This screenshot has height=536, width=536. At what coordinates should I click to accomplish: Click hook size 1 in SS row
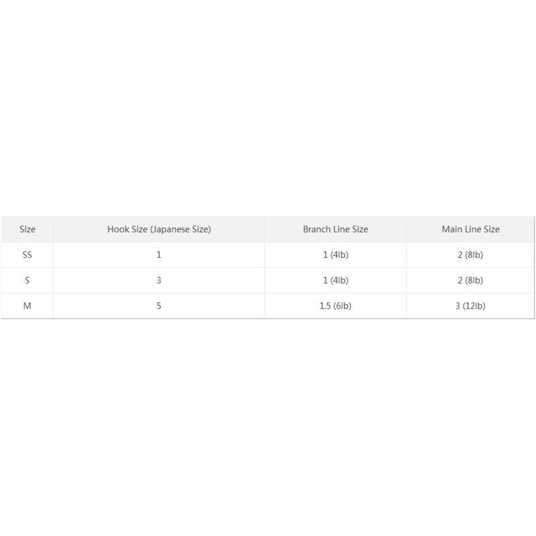[159, 255]
